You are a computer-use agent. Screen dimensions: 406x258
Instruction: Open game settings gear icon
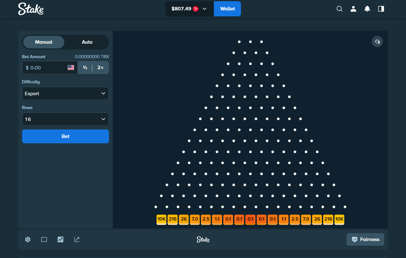tap(28, 239)
